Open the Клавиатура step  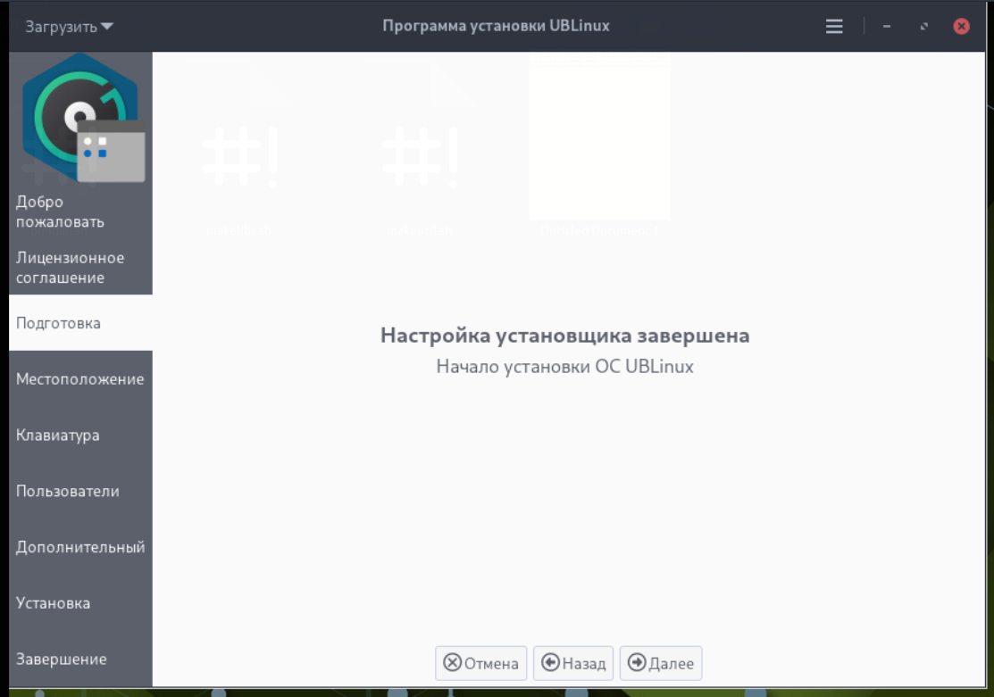[80, 436]
